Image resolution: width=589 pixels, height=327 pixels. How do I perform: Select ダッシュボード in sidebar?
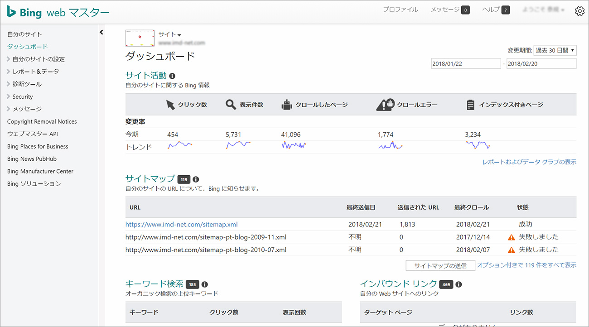27,47
